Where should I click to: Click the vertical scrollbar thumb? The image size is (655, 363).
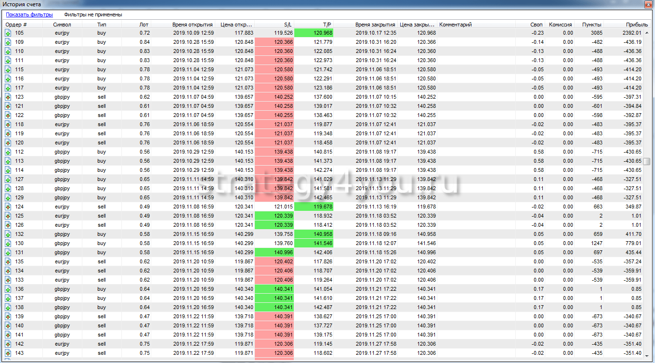647,161
